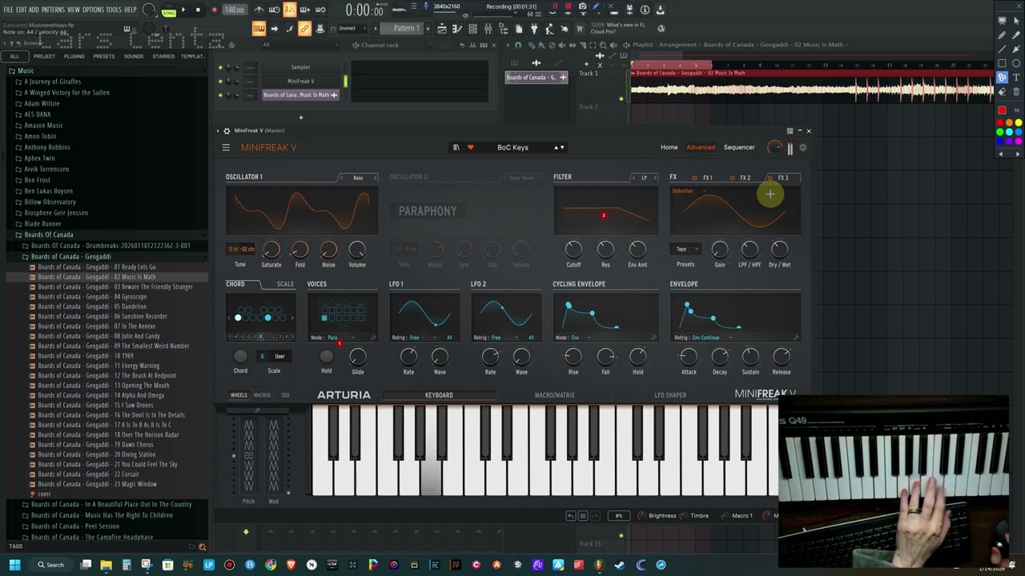Select the eraser tool in drawing panel
The height and width of the screenshot is (576, 1025).
(1002, 91)
